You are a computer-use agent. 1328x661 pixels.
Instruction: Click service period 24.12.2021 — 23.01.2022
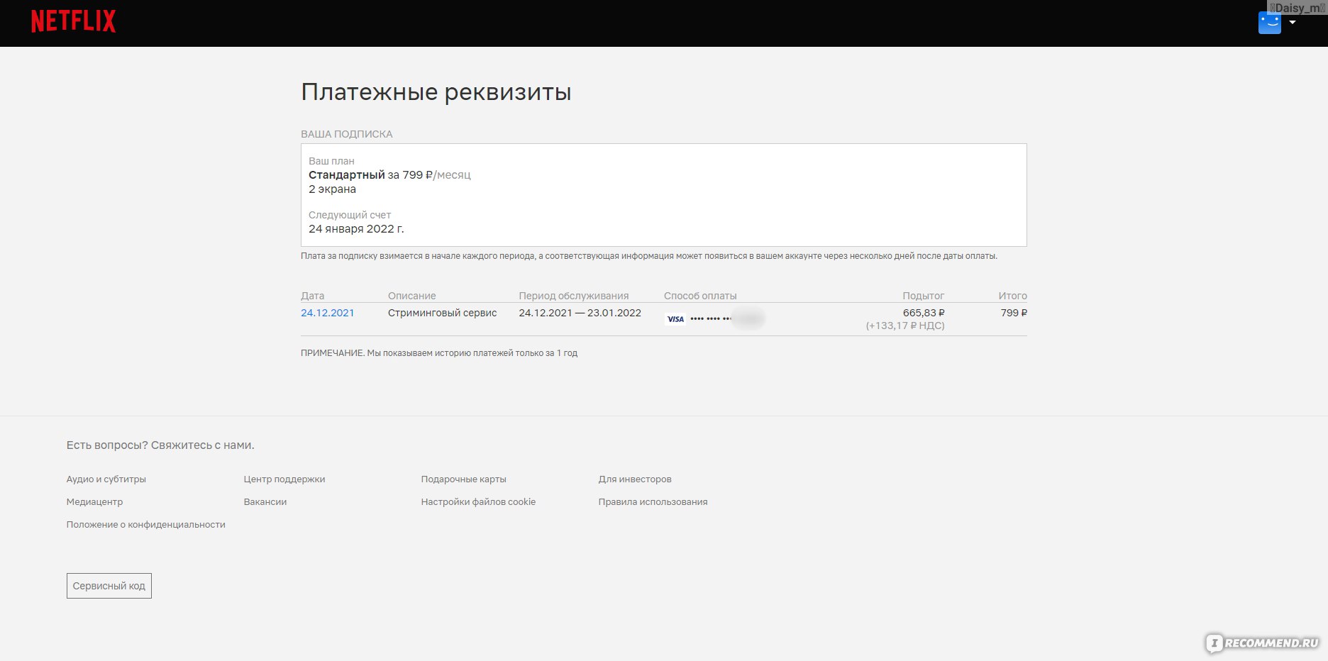click(x=580, y=313)
